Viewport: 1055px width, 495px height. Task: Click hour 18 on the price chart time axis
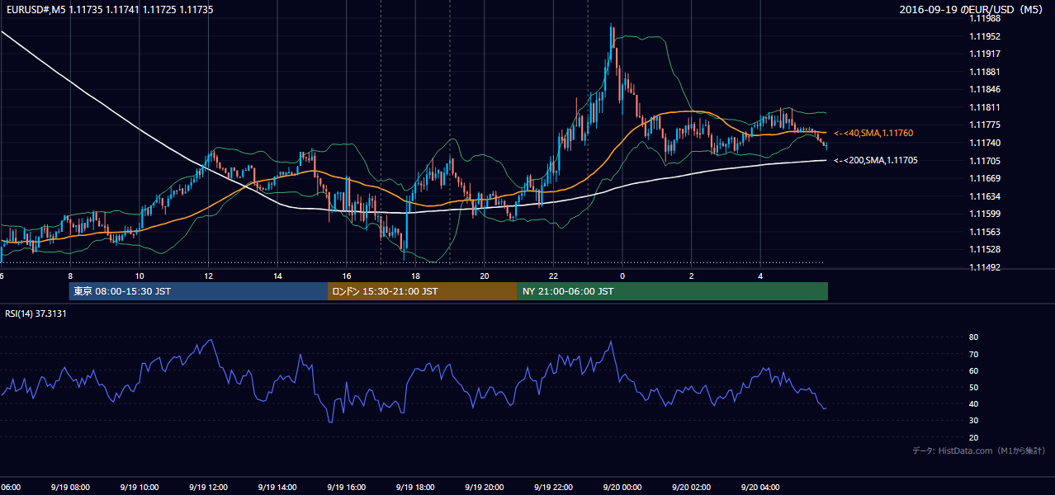tap(415, 276)
